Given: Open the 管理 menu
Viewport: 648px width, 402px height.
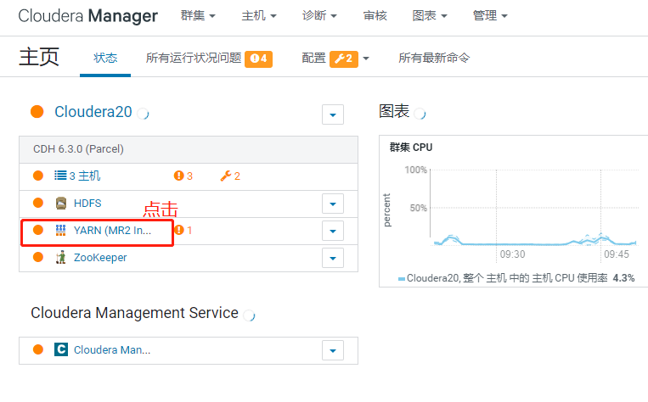Looking at the screenshot, I should (490, 15).
